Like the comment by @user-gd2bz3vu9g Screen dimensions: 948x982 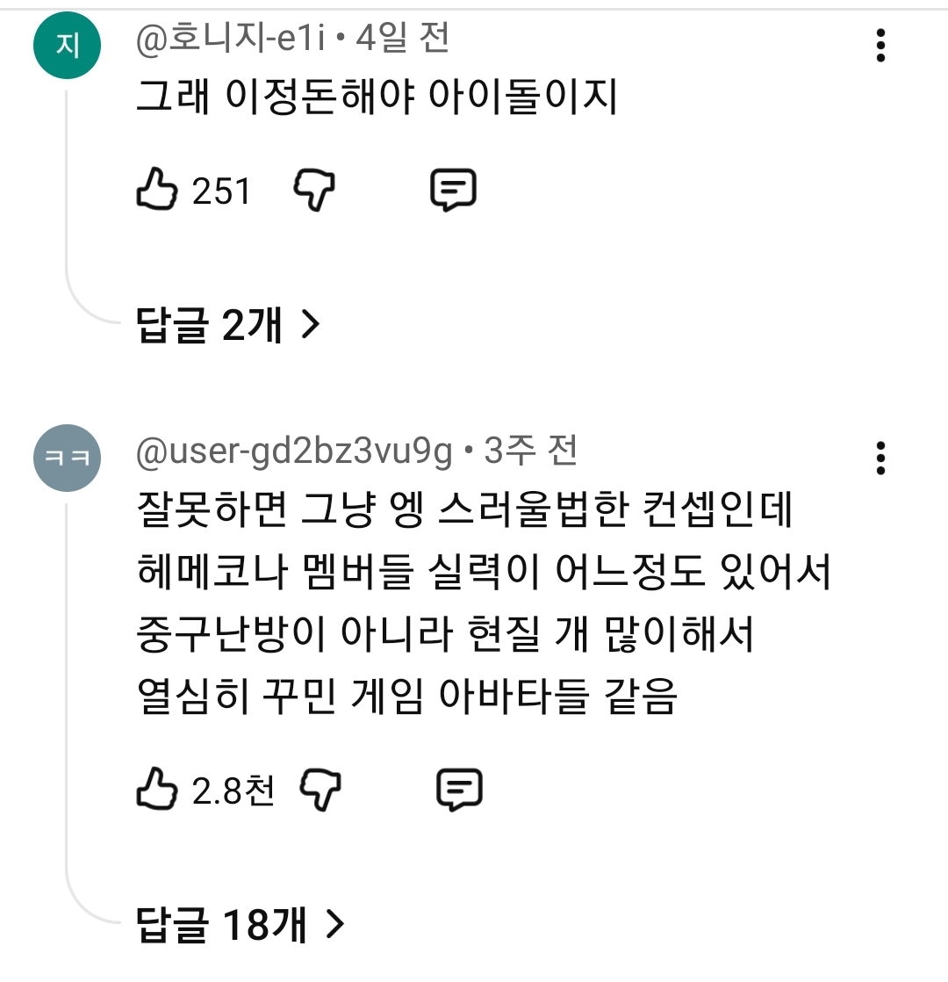156,789
